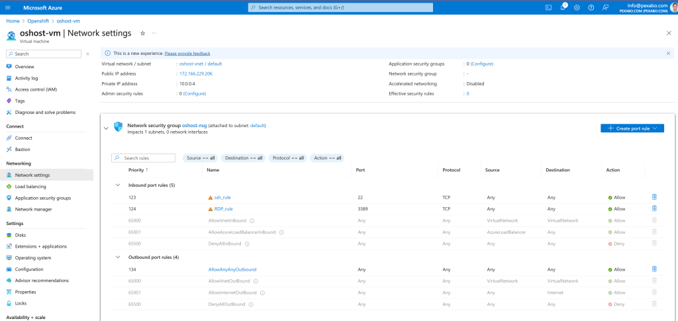Open public IP 172.166.229.206 link

pyautogui.click(x=196, y=73)
